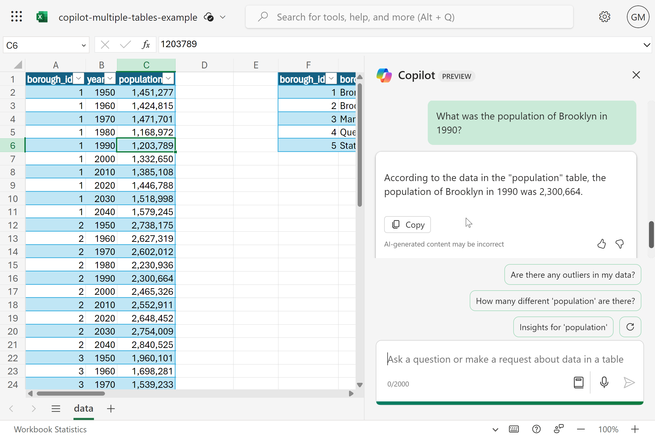Open the all sheets list icon
This screenshot has width=655, height=436.
56,408
